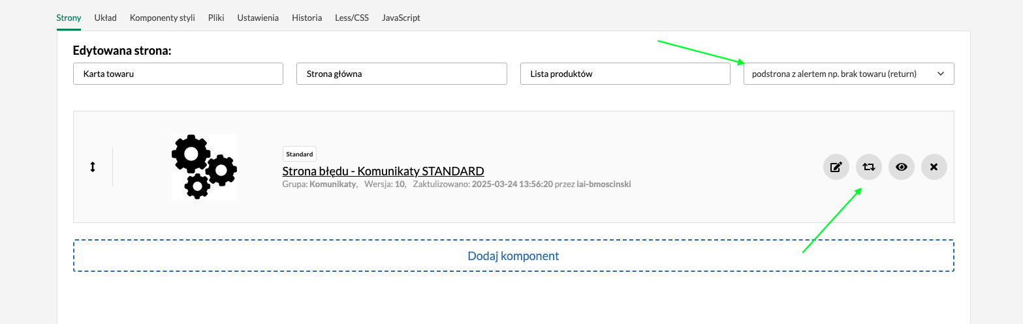Click the edit pencil icon for Strona błędu
This screenshot has height=324, width=1023.
(836, 167)
